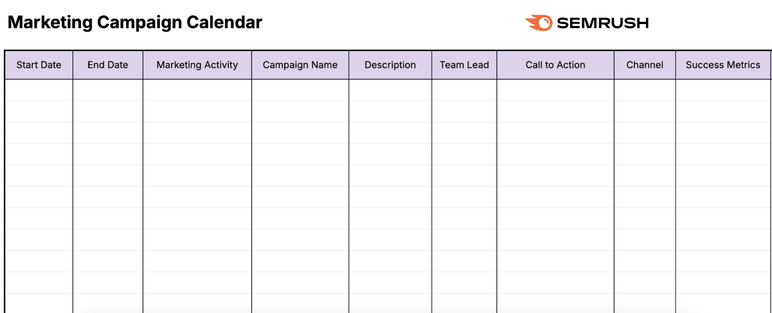Click the End Date column header
The height and width of the screenshot is (313, 772).
coord(108,65)
